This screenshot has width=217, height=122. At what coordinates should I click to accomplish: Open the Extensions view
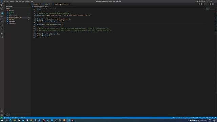[2, 25]
